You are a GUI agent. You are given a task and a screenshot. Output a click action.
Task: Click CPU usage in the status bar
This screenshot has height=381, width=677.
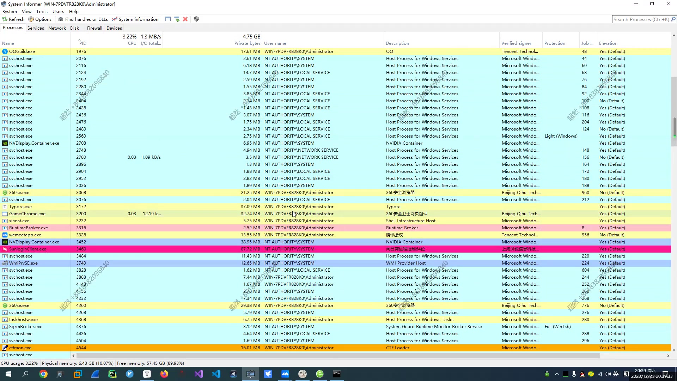click(19, 363)
